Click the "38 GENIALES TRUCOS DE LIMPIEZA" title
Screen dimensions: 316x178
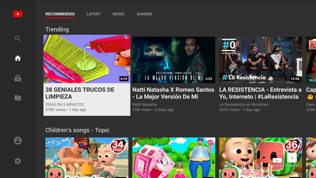click(80, 93)
